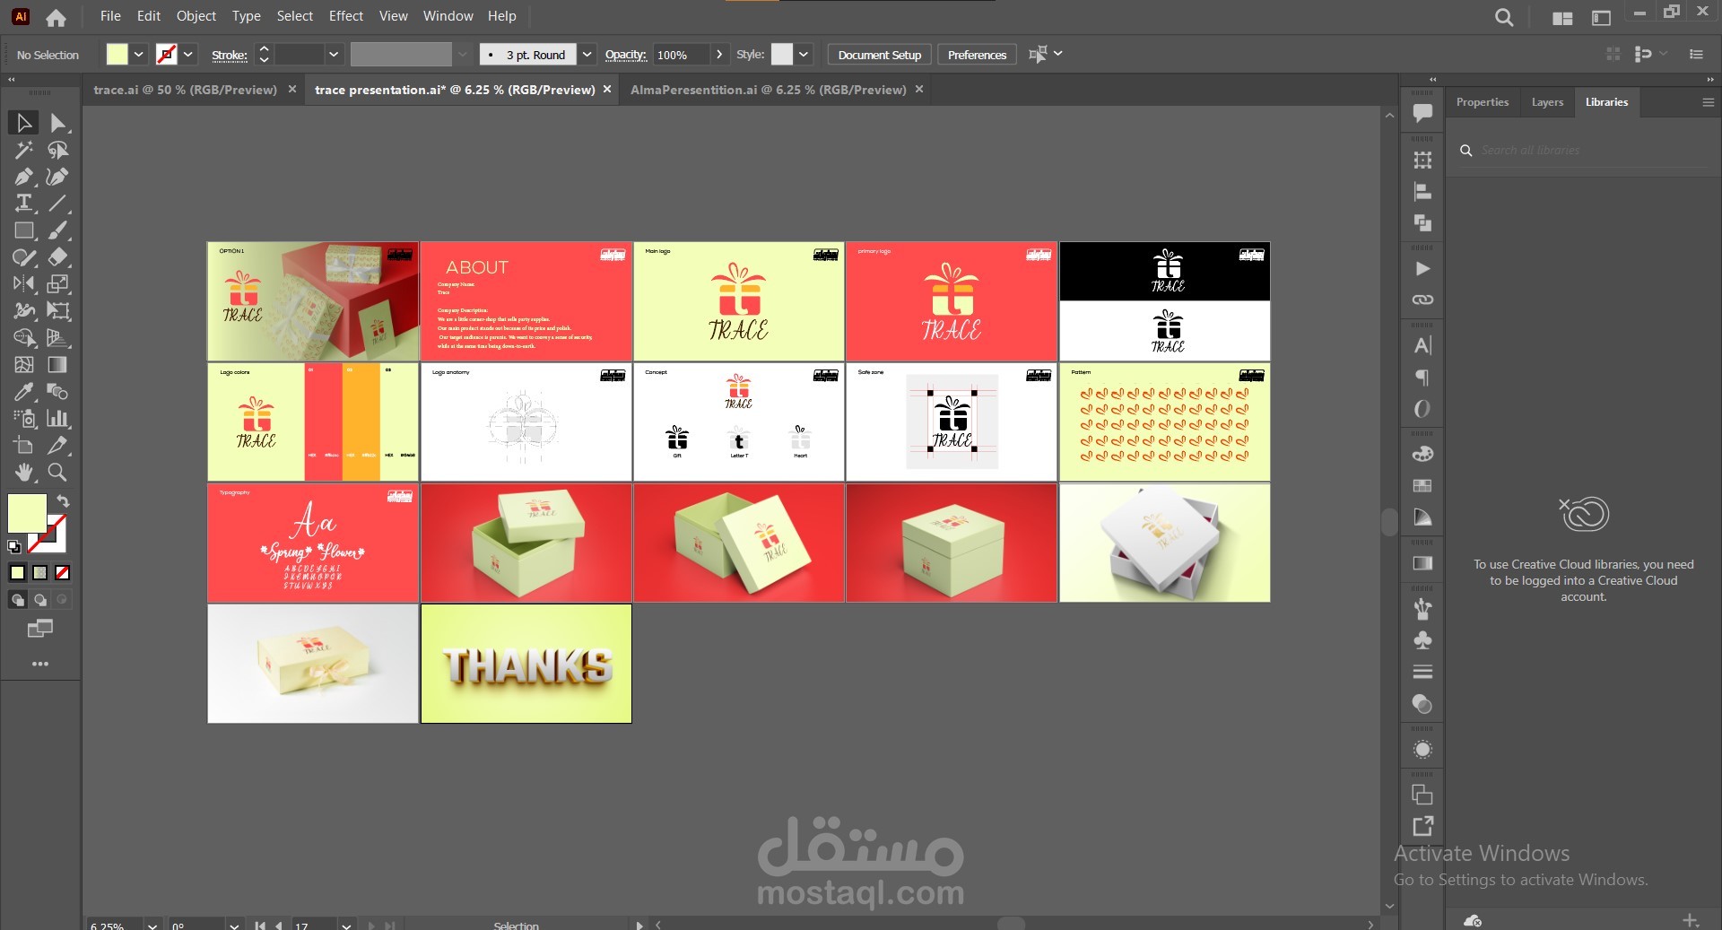
Task: Select the Pen tool
Action: [23, 177]
